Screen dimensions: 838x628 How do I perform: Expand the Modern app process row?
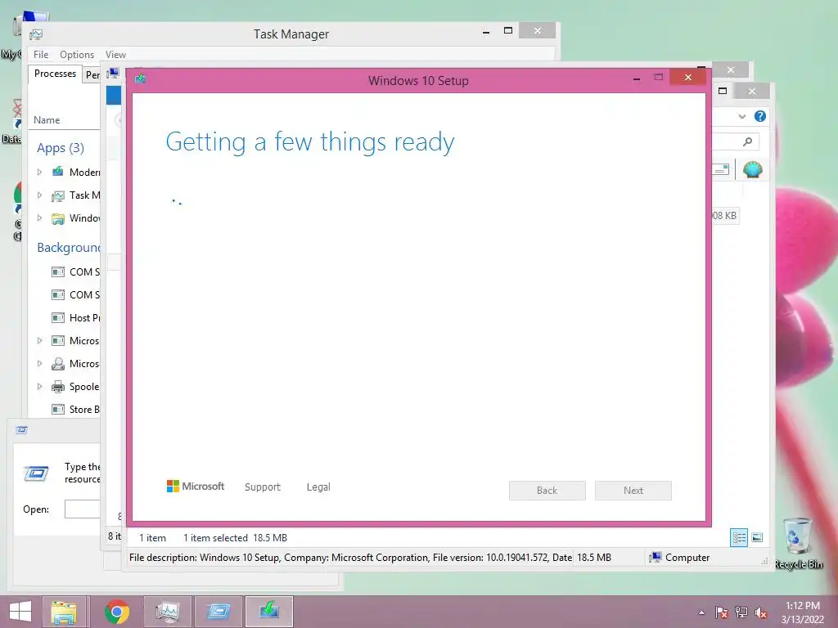[x=39, y=172]
